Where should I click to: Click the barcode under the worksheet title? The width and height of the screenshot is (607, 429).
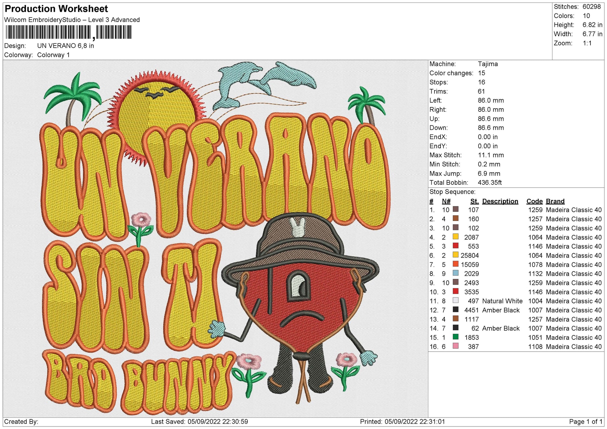click(x=69, y=32)
